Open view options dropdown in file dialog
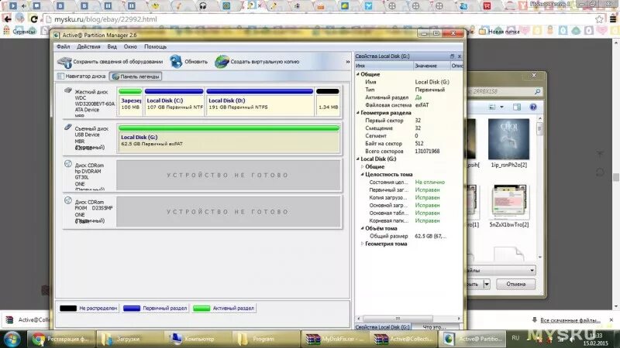 (501, 107)
